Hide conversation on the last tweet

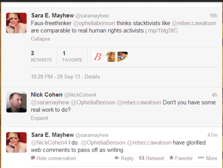click(x=56, y=158)
